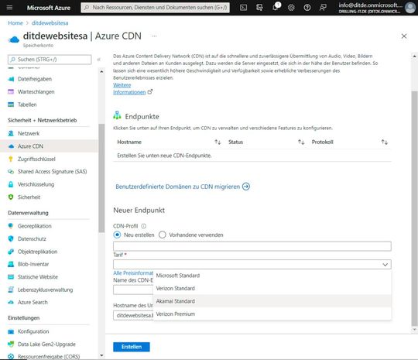
Task: Click the Sicherheit shield icon
Action: [x=11, y=197]
